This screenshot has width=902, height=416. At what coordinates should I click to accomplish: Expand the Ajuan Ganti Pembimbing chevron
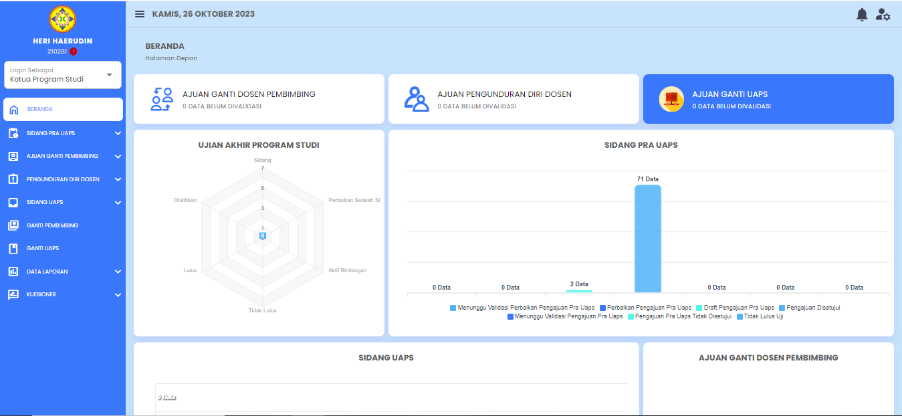(118, 157)
